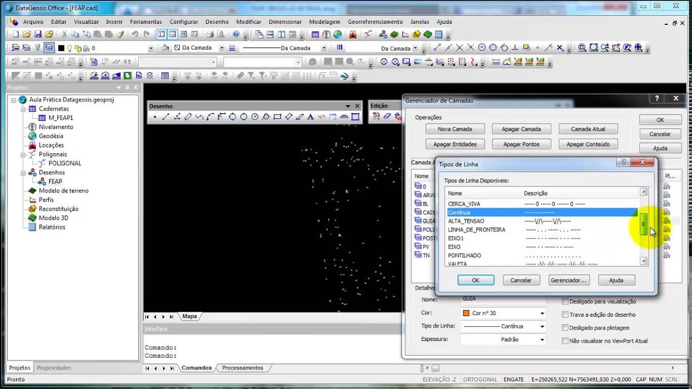Click the line type list scrollbar thumb
692x389 pixels.
coord(643,224)
